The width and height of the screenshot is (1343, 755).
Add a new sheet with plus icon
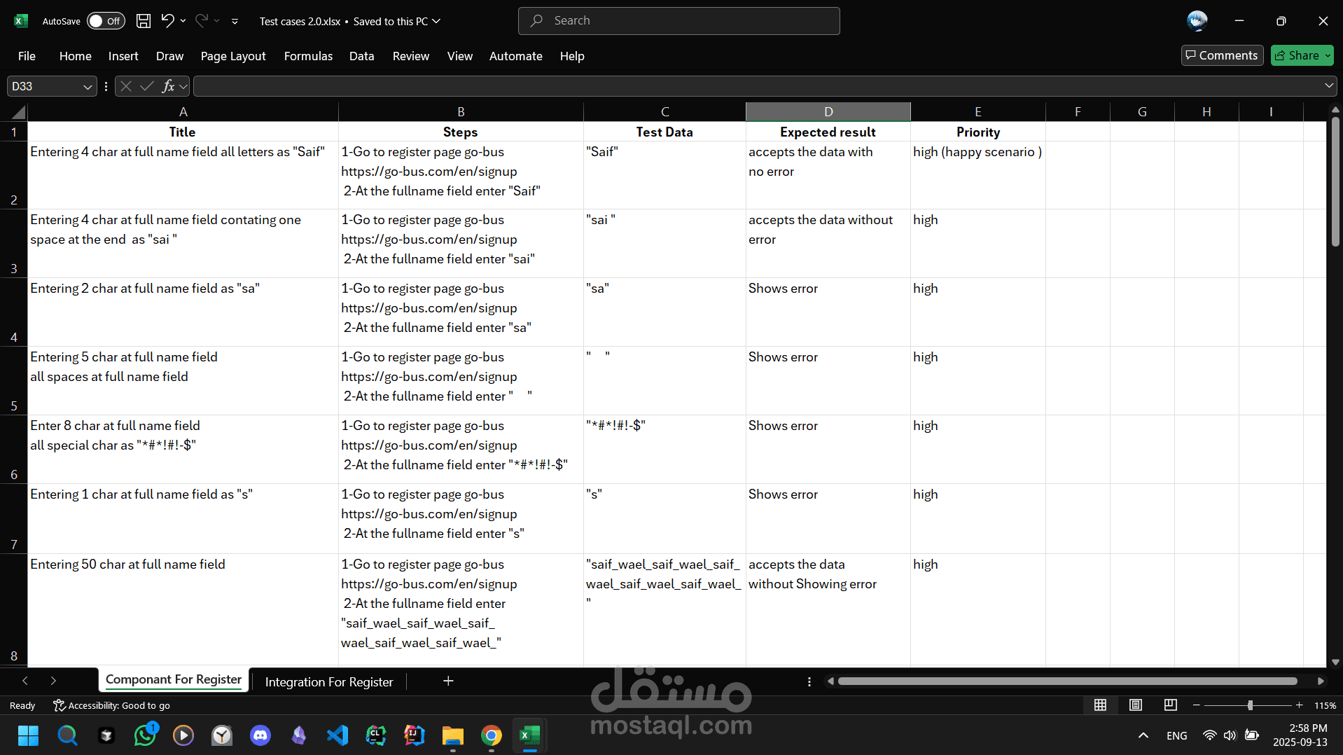pos(448,681)
